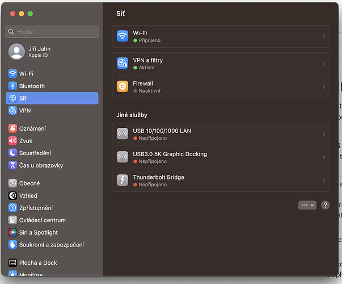The width and height of the screenshot is (342, 284).
Task: Click the Čas u obrazovky hourglass icon
Action: coord(12,165)
